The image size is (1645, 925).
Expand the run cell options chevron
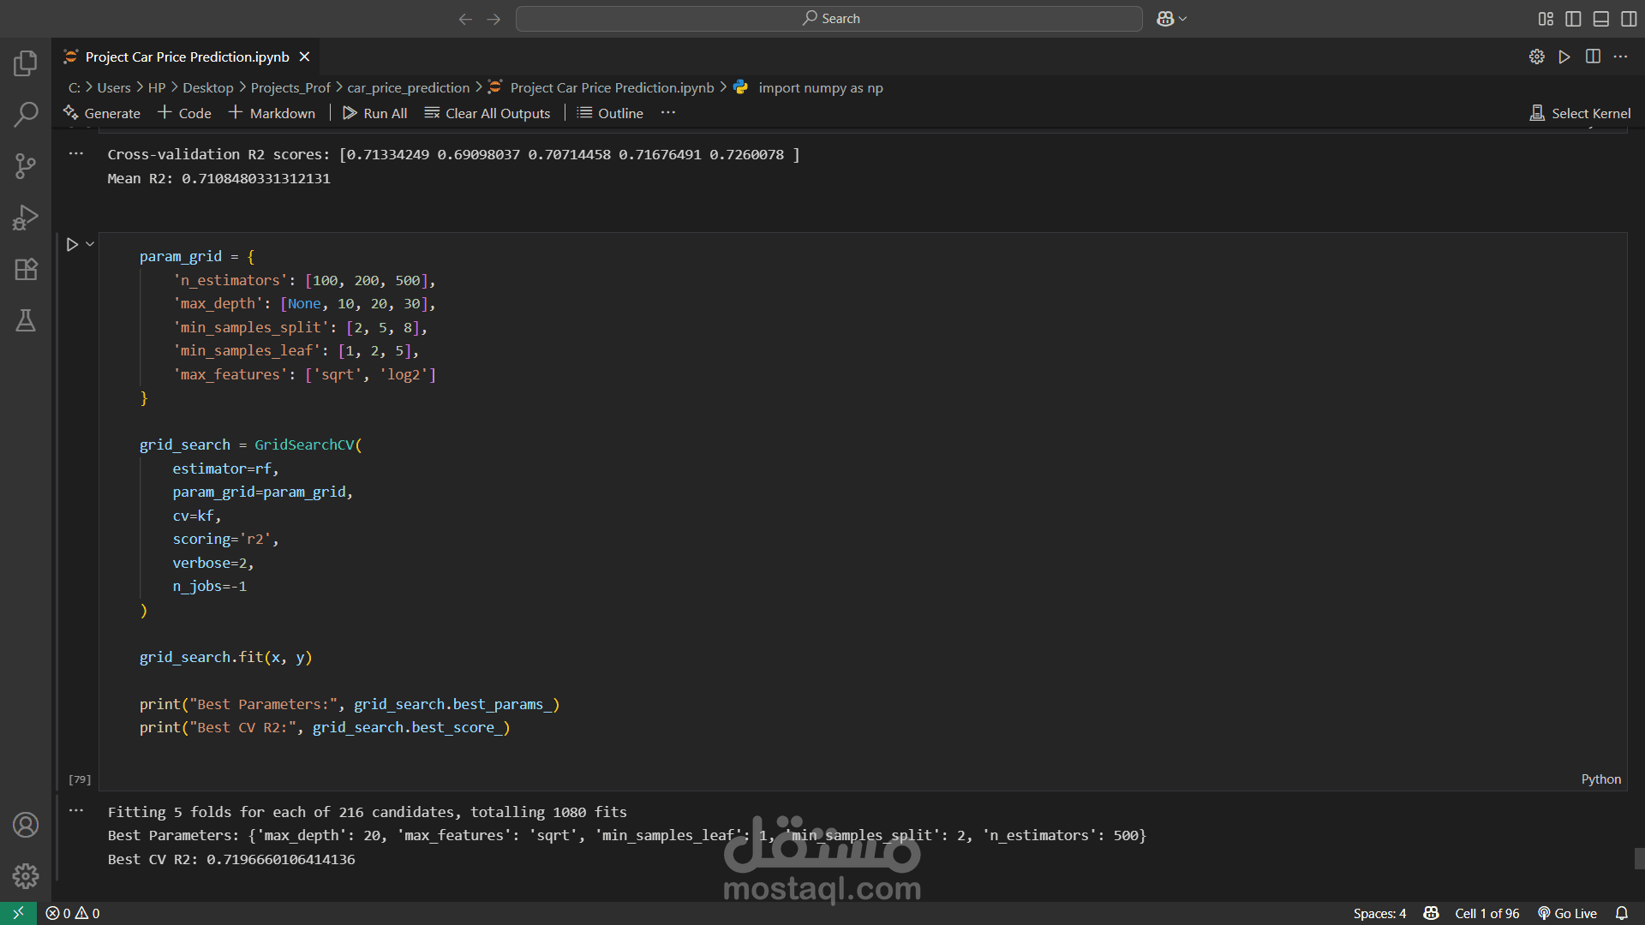[90, 244]
